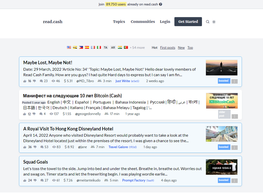
Task: Open the search magnifier icon
Action: [x=208, y=22]
